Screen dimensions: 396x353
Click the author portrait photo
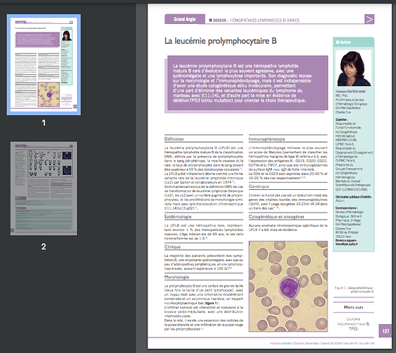354,68
